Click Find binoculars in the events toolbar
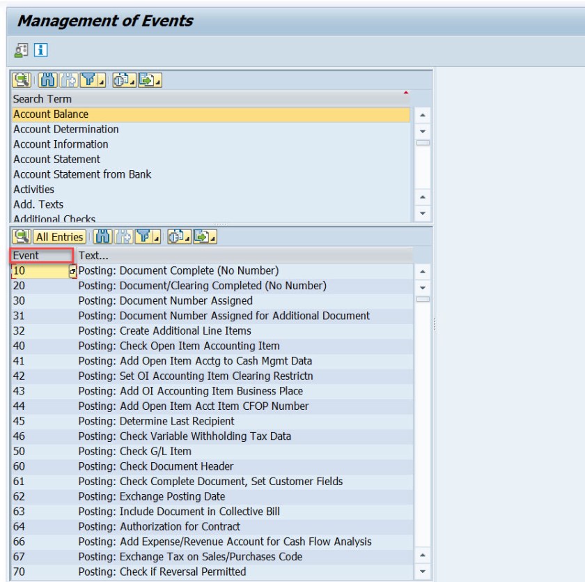The image size is (585, 582). [x=102, y=237]
